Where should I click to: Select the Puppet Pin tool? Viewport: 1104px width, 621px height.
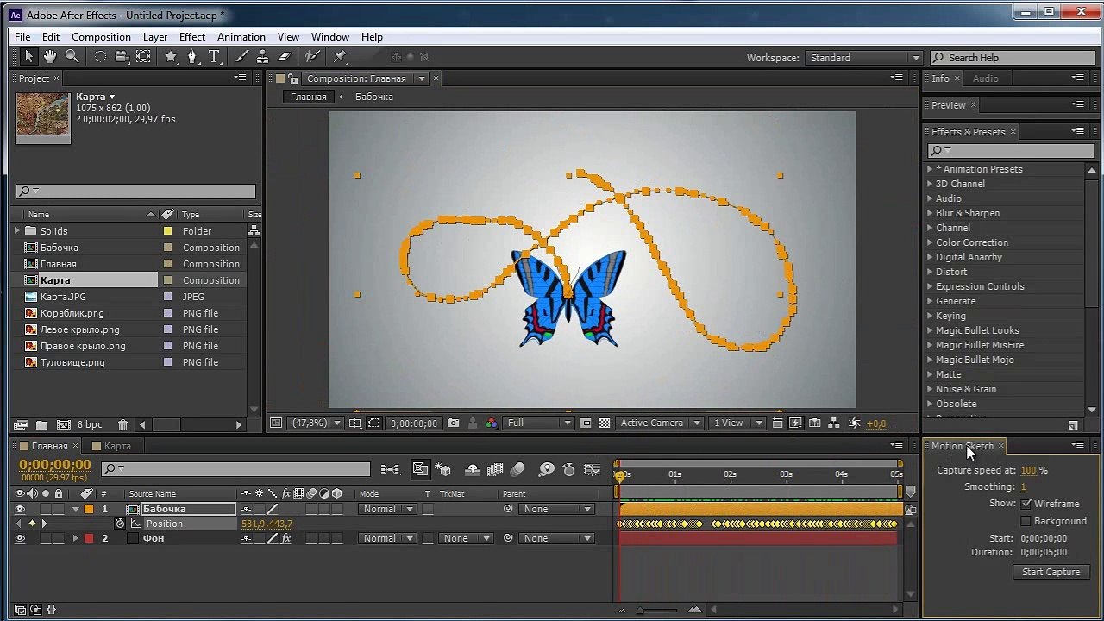[340, 57]
